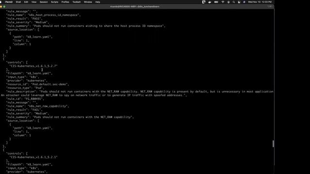Open the Window menu
Image resolution: width=310 pixels, height=174 pixels.
coord(88,2)
